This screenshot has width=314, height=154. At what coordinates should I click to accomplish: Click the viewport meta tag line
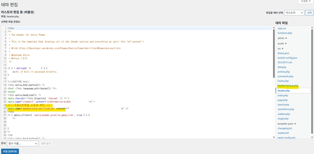[51, 102]
